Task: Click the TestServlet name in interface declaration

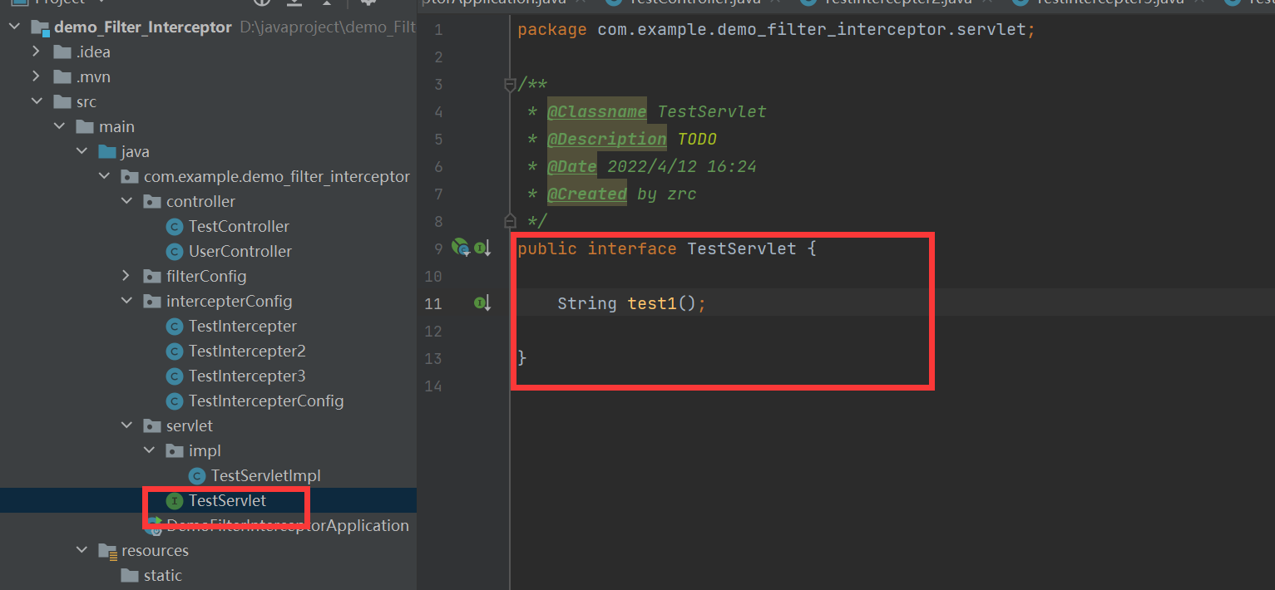Action: click(742, 248)
